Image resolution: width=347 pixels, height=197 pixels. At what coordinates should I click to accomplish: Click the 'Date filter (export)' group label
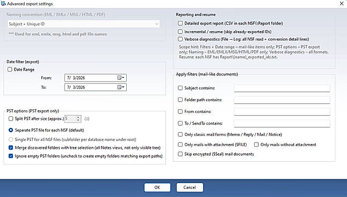23,62
